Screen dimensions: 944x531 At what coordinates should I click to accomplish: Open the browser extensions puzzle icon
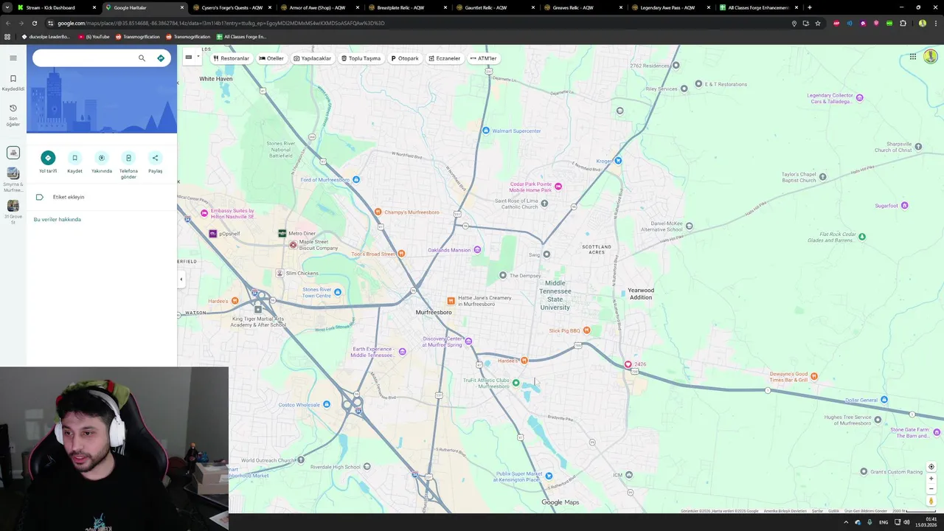point(903,23)
